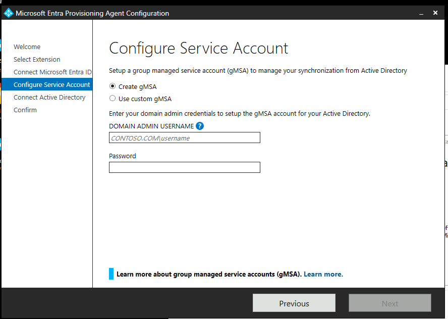Close the Provisioning Agent Configuration window
Image resolution: width=448 pixels, height=319 pixels.
435,13
